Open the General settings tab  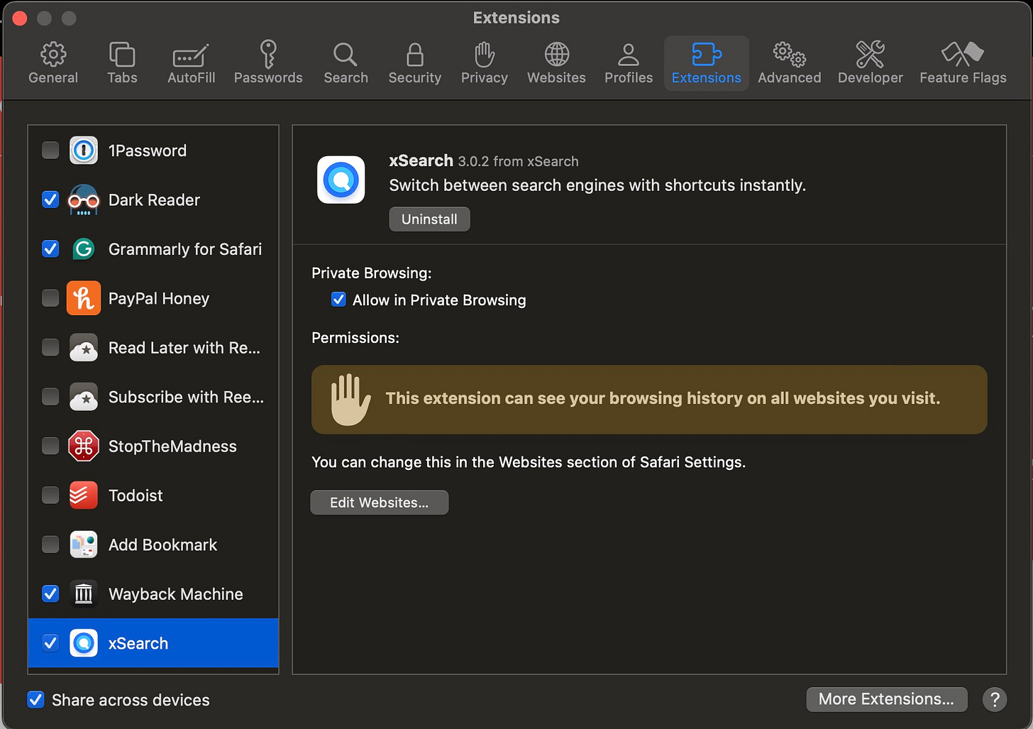(x=53, y=63)
